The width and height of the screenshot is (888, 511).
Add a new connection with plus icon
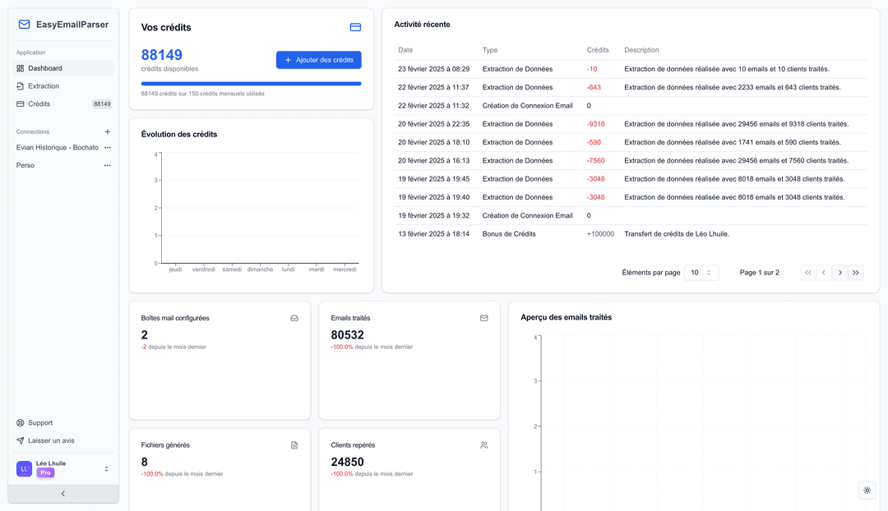(107, 131)
